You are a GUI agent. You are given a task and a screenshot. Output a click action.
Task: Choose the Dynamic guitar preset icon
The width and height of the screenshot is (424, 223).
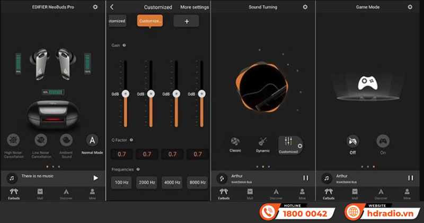(262, 142)
